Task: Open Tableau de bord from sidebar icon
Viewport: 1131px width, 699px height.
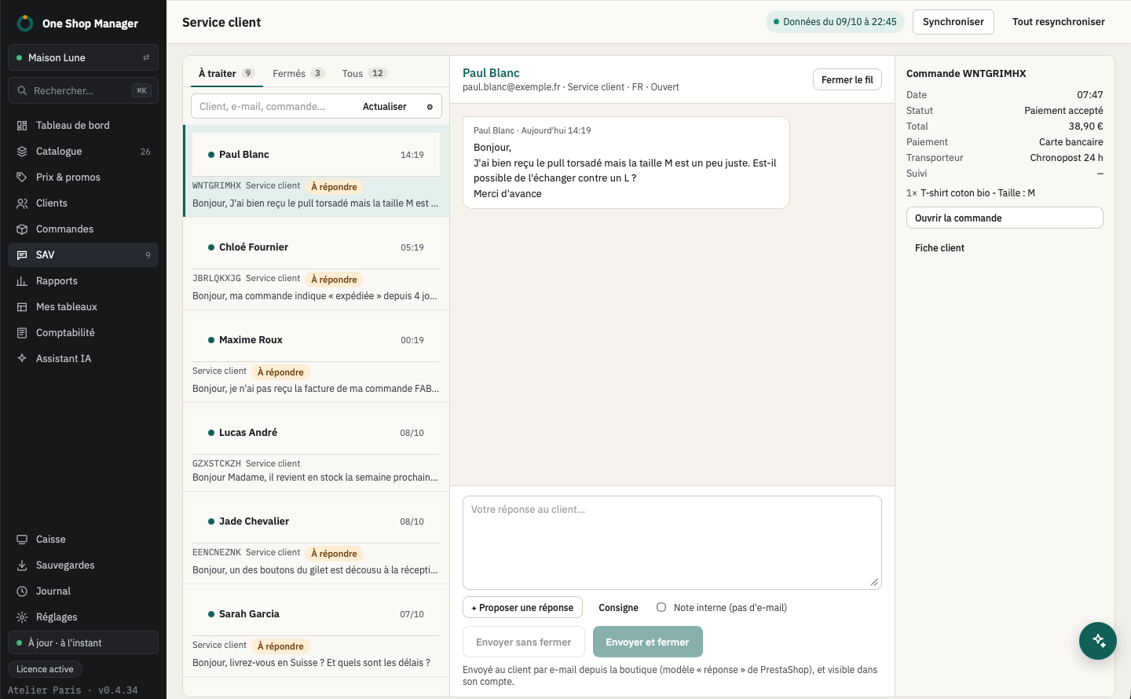Action: pos(22,126)
